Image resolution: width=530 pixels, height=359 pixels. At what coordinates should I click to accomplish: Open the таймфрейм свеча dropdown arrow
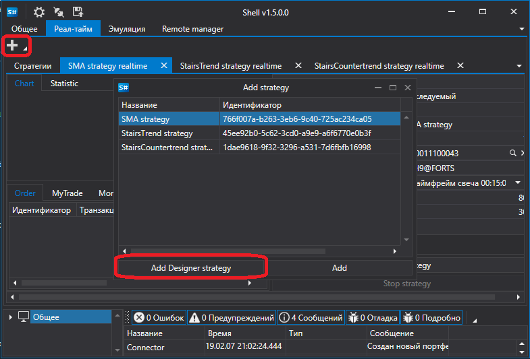coord(518,183)
